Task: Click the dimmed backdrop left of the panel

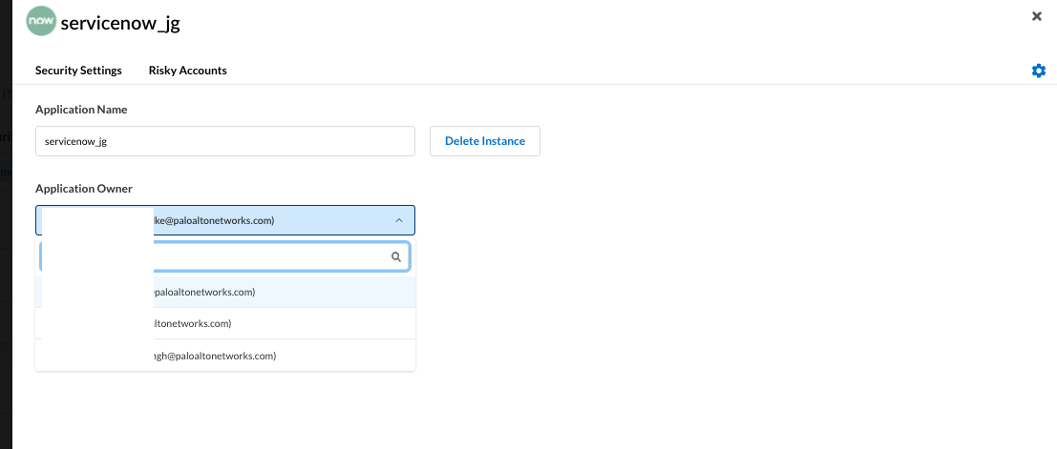Action: (x=5, y=286)
